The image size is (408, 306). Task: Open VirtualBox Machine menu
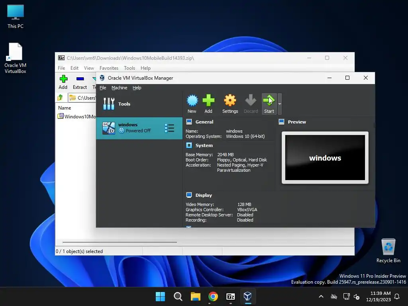click(120, 88)
